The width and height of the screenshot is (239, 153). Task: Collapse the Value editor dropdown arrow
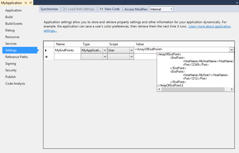point(232,50)
